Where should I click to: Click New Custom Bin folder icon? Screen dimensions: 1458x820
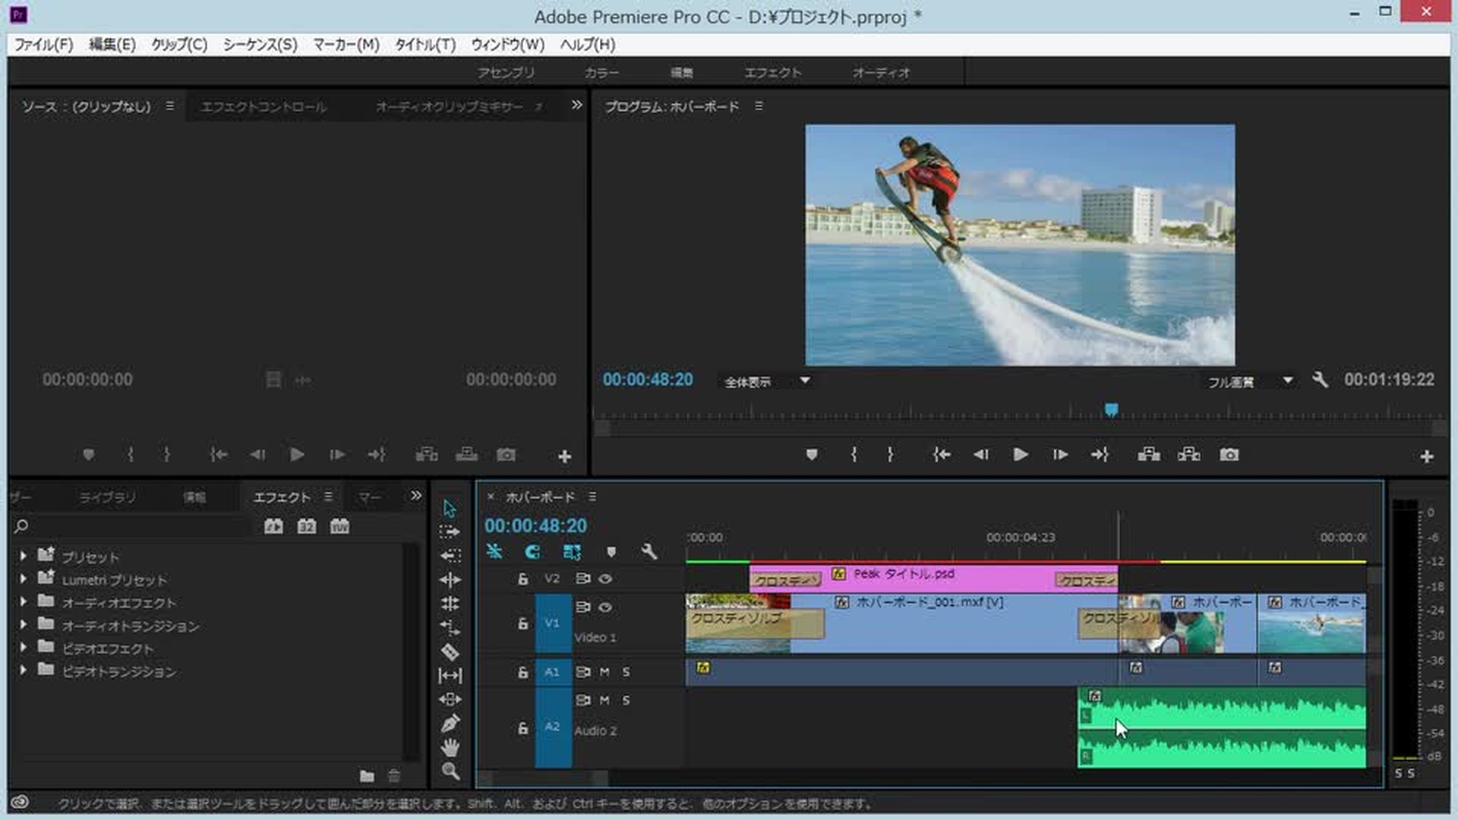tap(367, 776)
